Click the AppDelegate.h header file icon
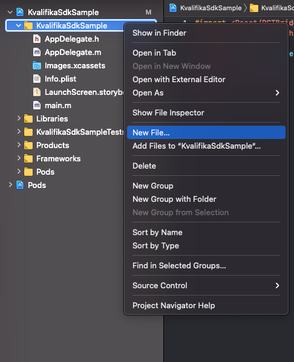Viewport: 294px width, 362px height. pyautogui.click(x=37, y=39)
